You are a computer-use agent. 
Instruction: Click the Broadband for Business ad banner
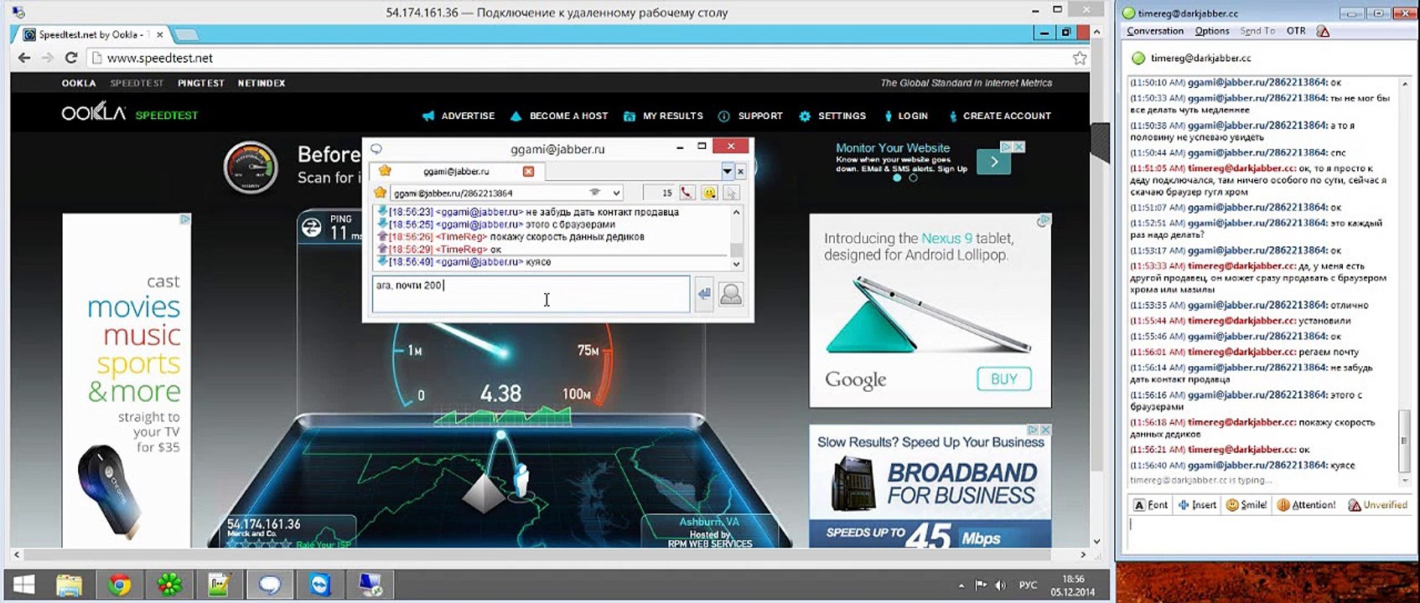(x=930, y=486)
